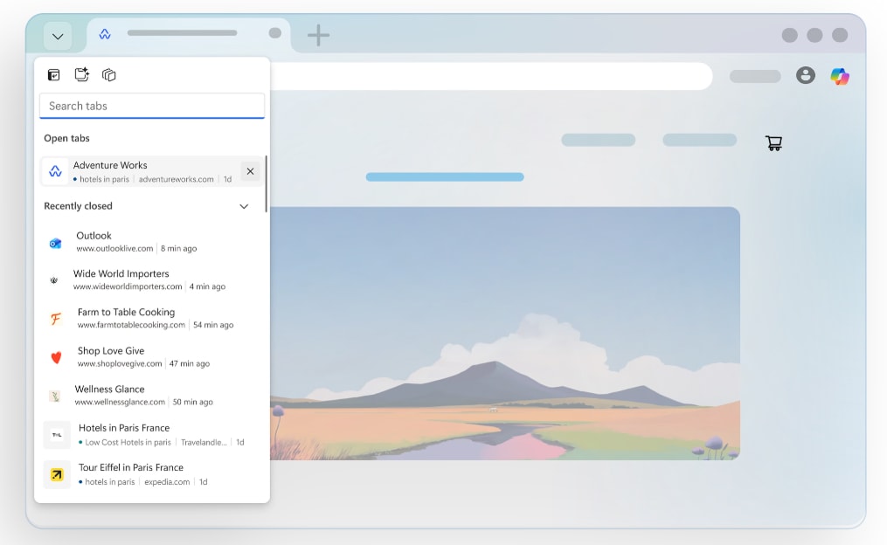Click the vertical tabs icon in panel
Viewport: 887px width, 545px height.
coord(54,75)
